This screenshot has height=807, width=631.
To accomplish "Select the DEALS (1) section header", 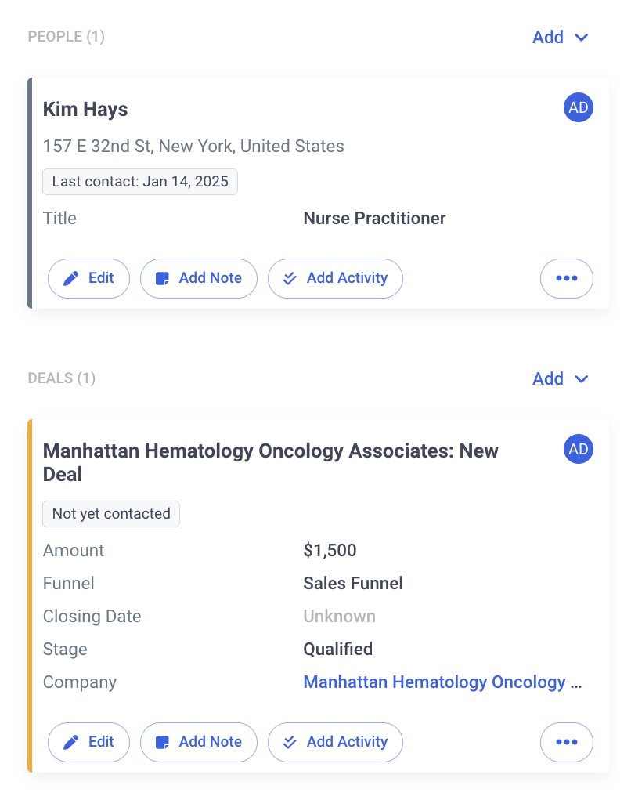I will click(62, 378).
